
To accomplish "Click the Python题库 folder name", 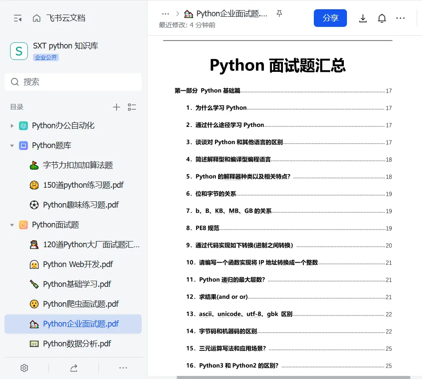I will tap(52, 145).
